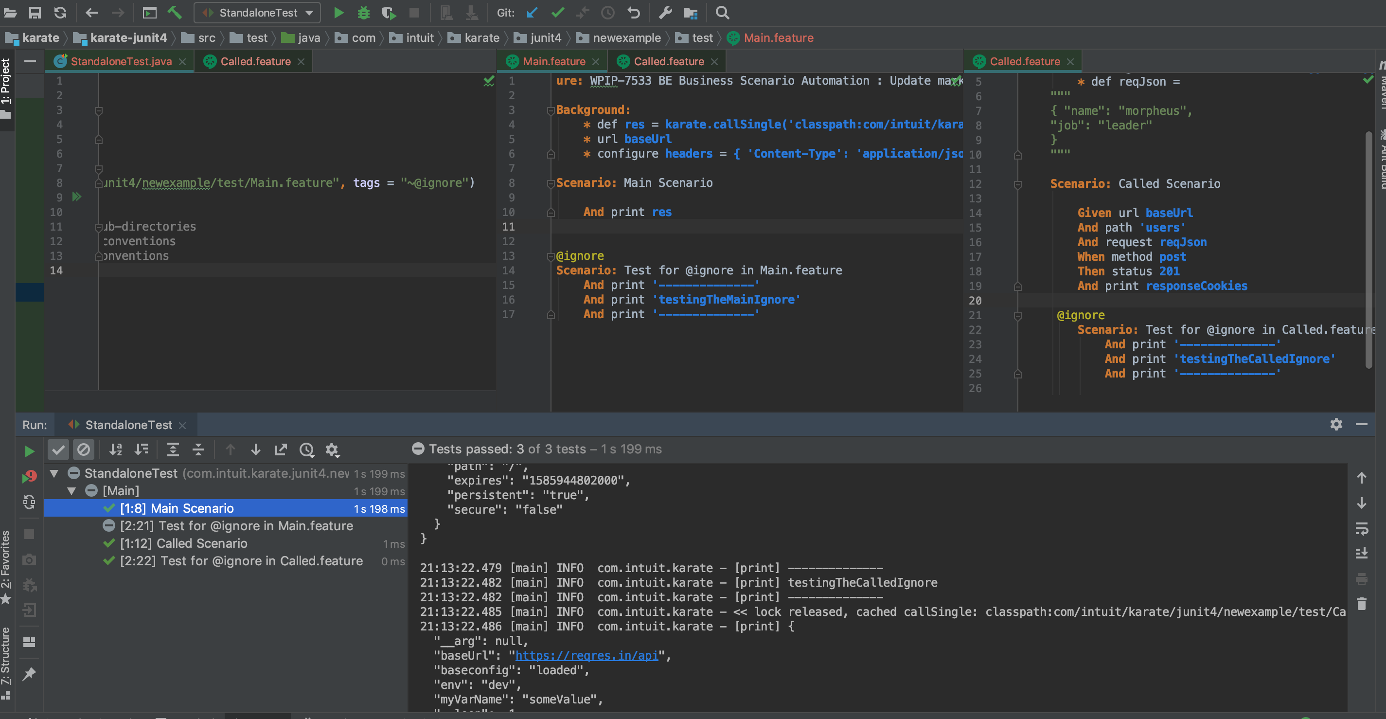Open the 2: Favorites tool window

(6, 567)
